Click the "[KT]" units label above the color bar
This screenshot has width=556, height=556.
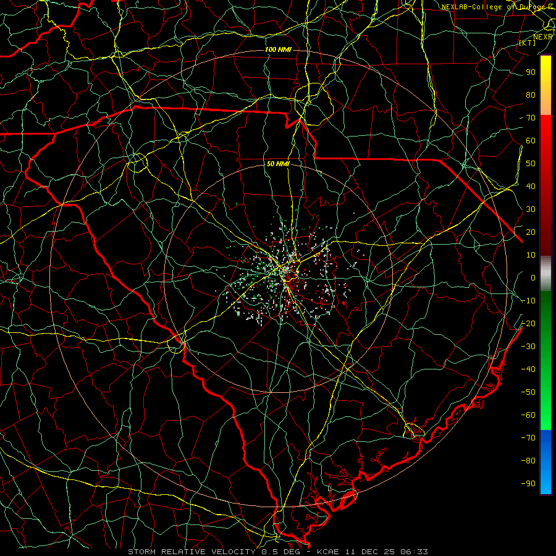(x=528, y=43)
